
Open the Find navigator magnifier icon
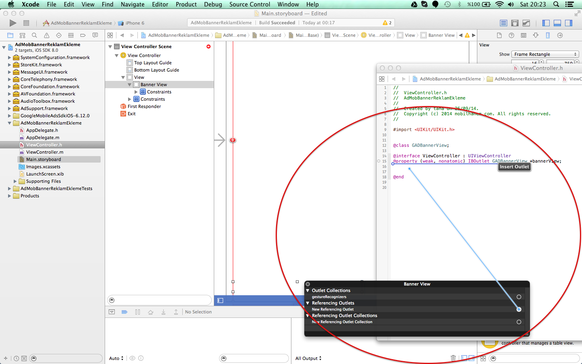pyautogui.click(x=34, y=35)
